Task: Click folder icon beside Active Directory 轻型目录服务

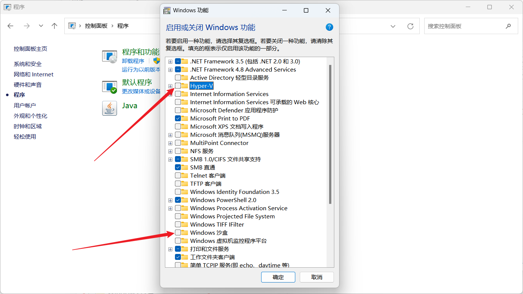Action: (185, 77)
